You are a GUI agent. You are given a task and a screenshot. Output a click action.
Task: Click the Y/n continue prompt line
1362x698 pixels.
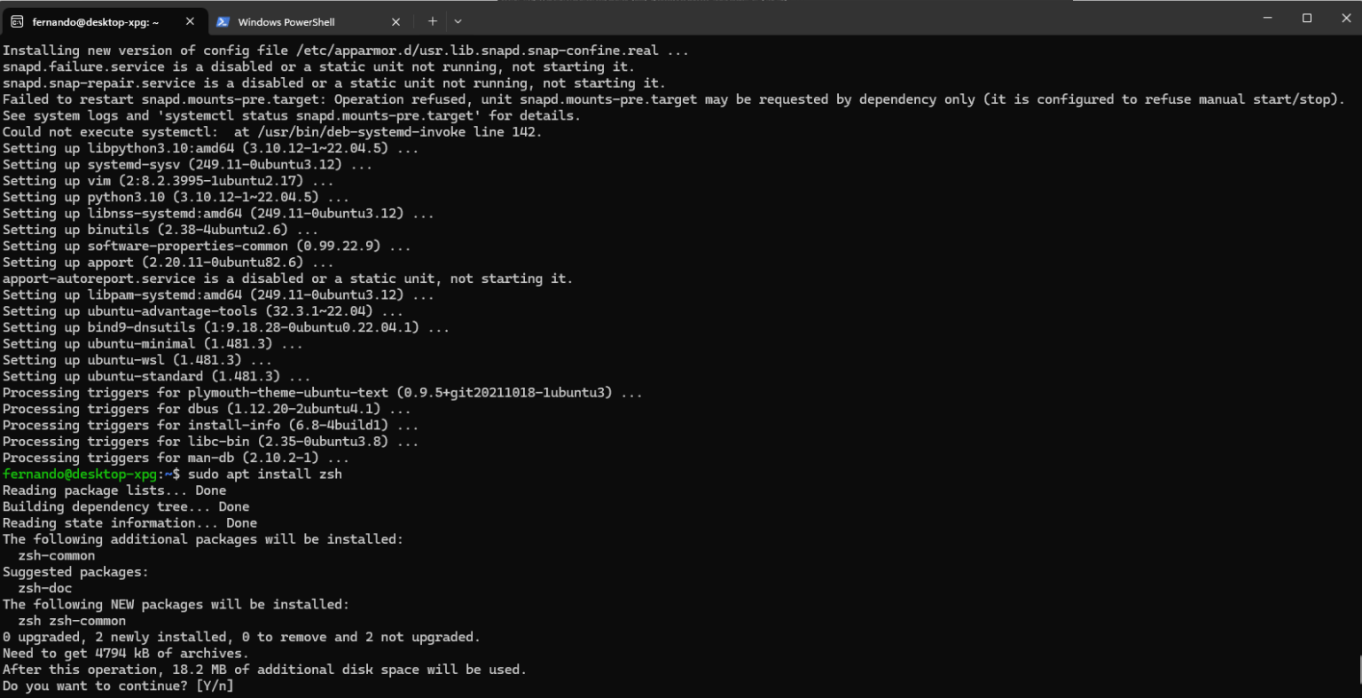(117, 686)
